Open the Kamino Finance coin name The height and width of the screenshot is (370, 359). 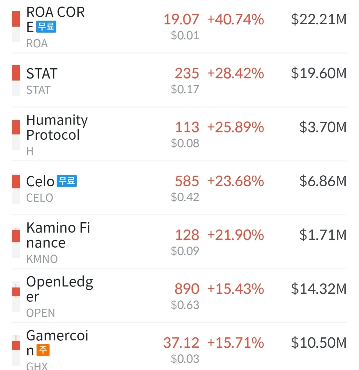(58, 235)
